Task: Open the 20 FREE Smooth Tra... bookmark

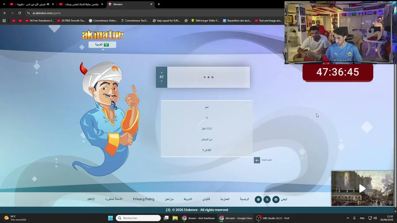Action: 71,21
